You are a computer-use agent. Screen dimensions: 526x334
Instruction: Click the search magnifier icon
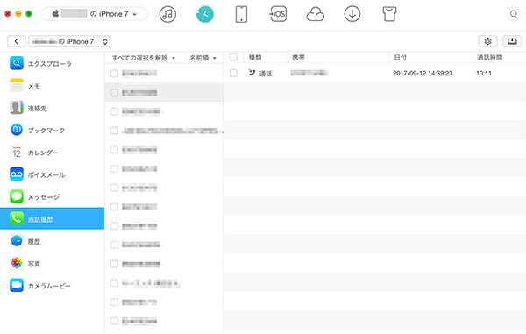(513, 14)
